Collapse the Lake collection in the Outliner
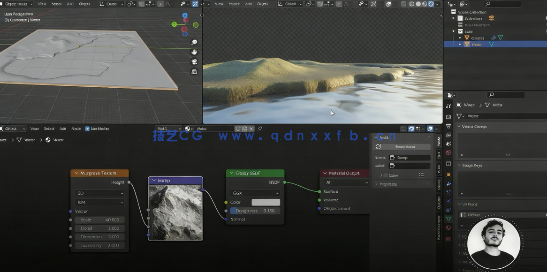 pos(454,31)
